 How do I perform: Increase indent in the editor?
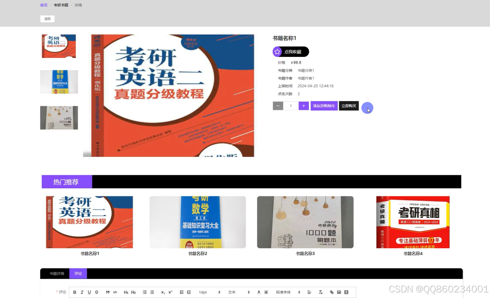point(189,292)
